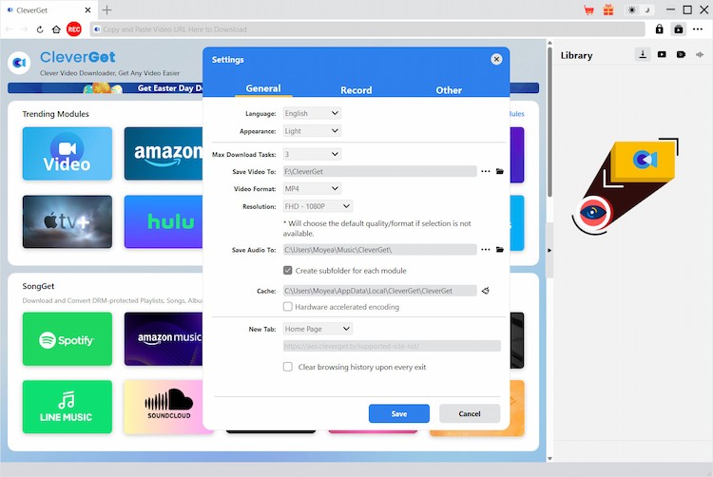Enable Clear browsing history upon every exit
Screen dimensions: 713x477
point(287,367)
